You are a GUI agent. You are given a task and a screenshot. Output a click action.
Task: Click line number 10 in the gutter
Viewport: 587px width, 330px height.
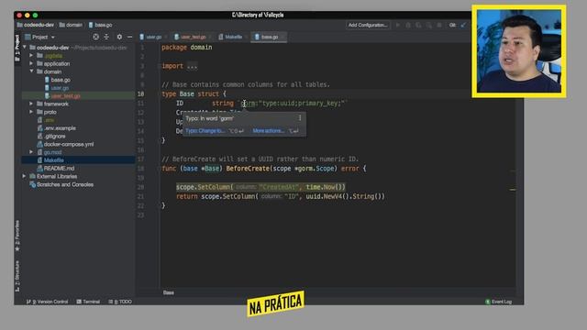(140, 93)
